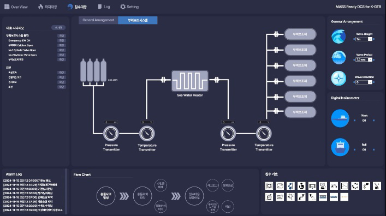Open the Wave Height 1m dropdown
The image size is (386, 216).
(364, 39)
